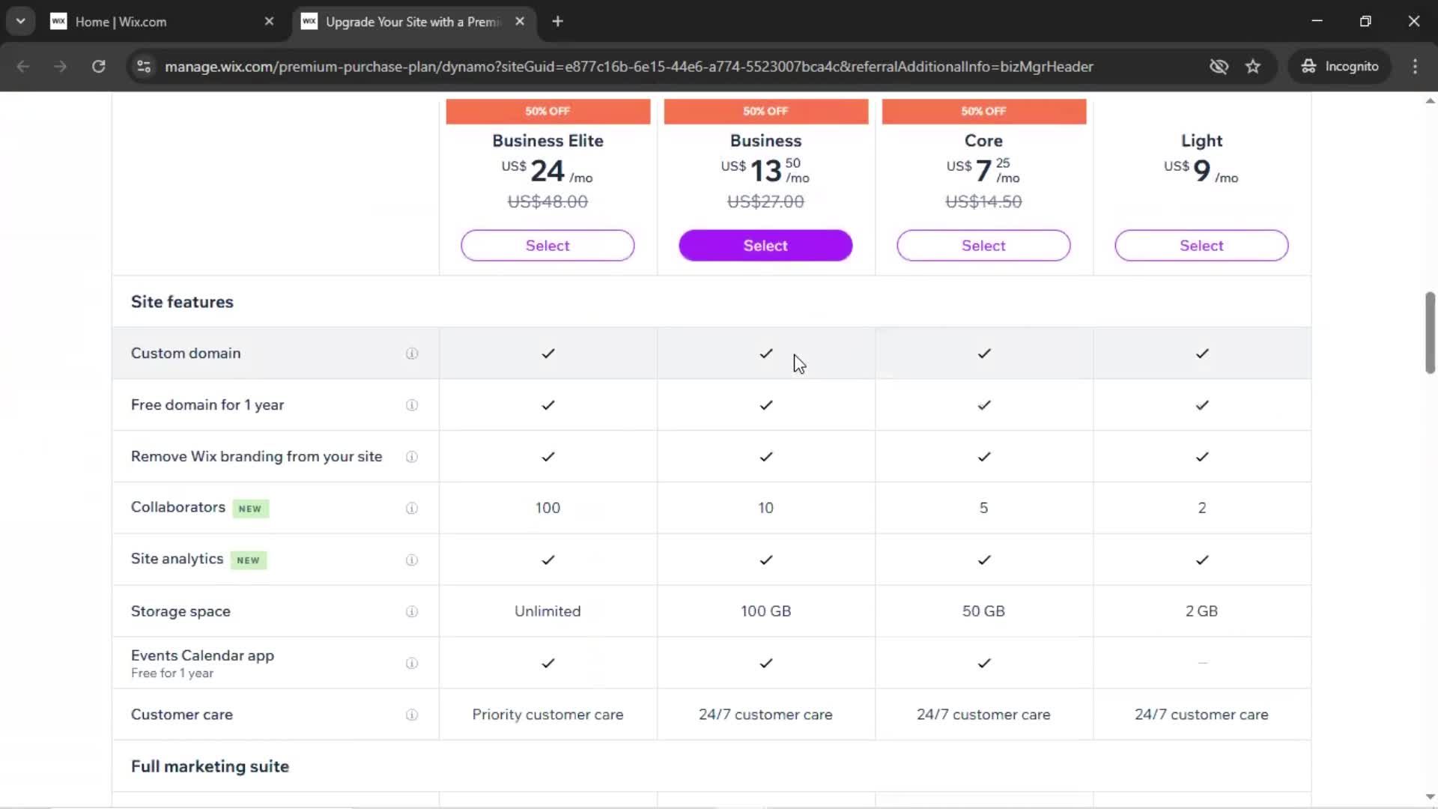
Task: Click the Business Elite plan title
Action: pos(547,141)
